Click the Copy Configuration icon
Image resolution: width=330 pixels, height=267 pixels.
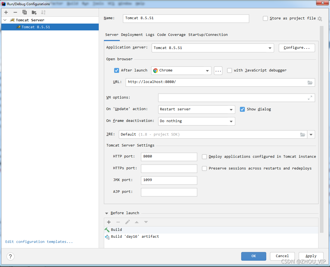click(25, 12)
